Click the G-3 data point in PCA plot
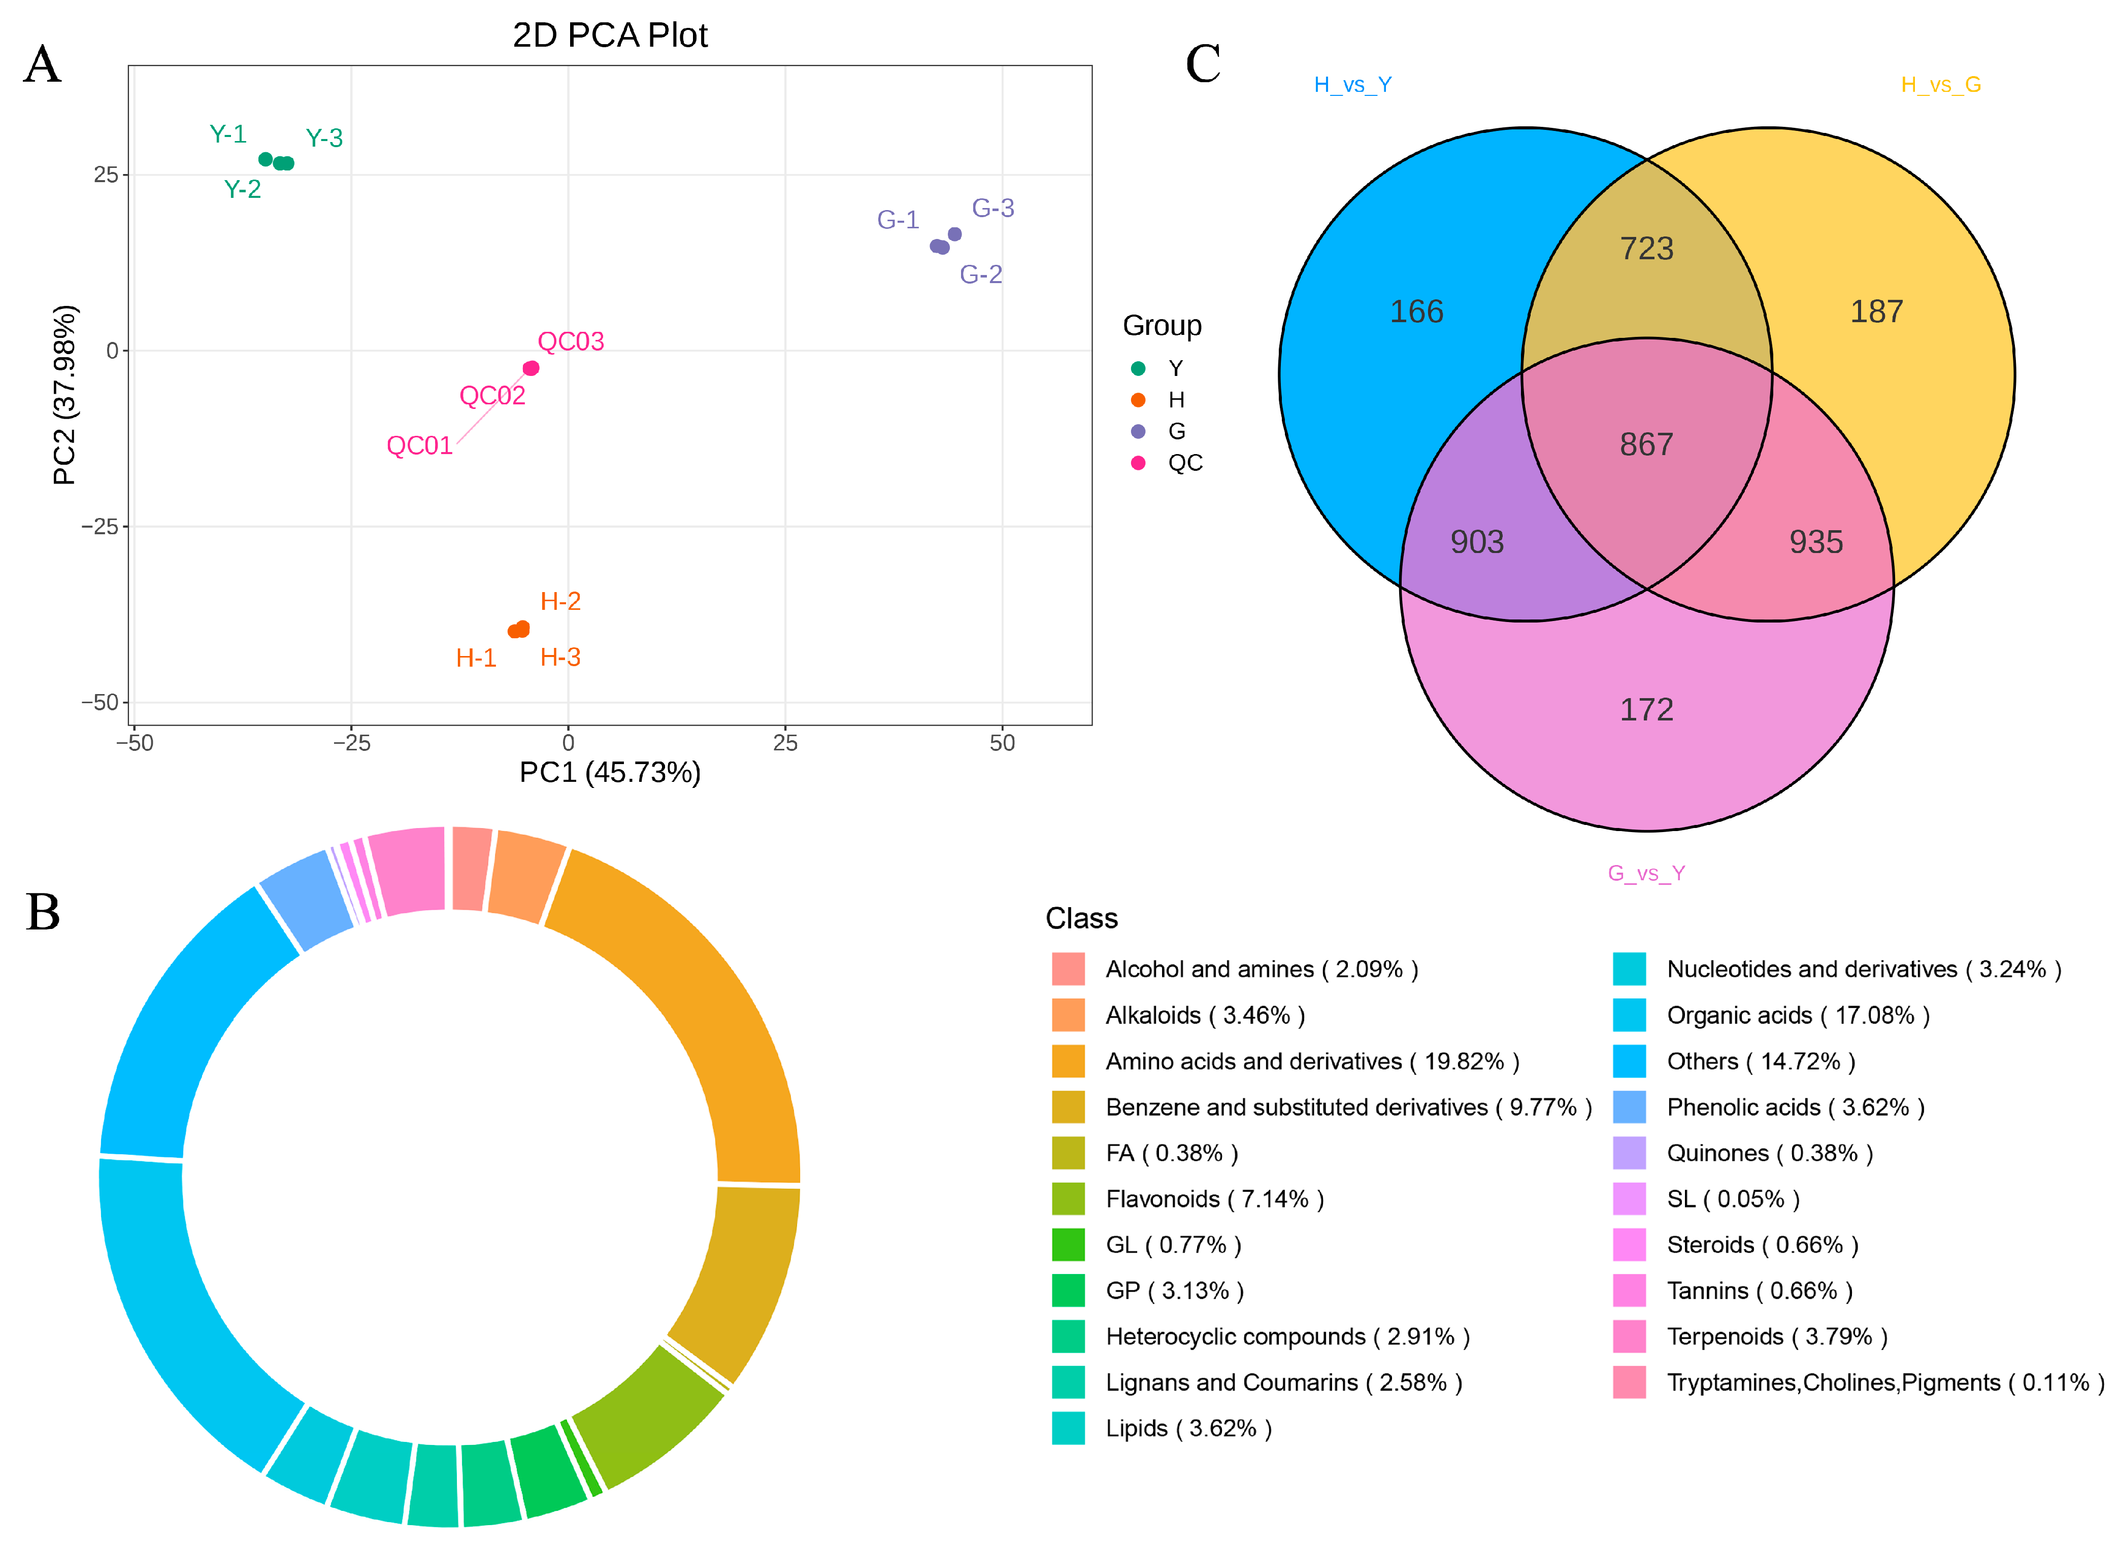The width and height of the screenshot is (2120, 1552). [x=954, y=234]
